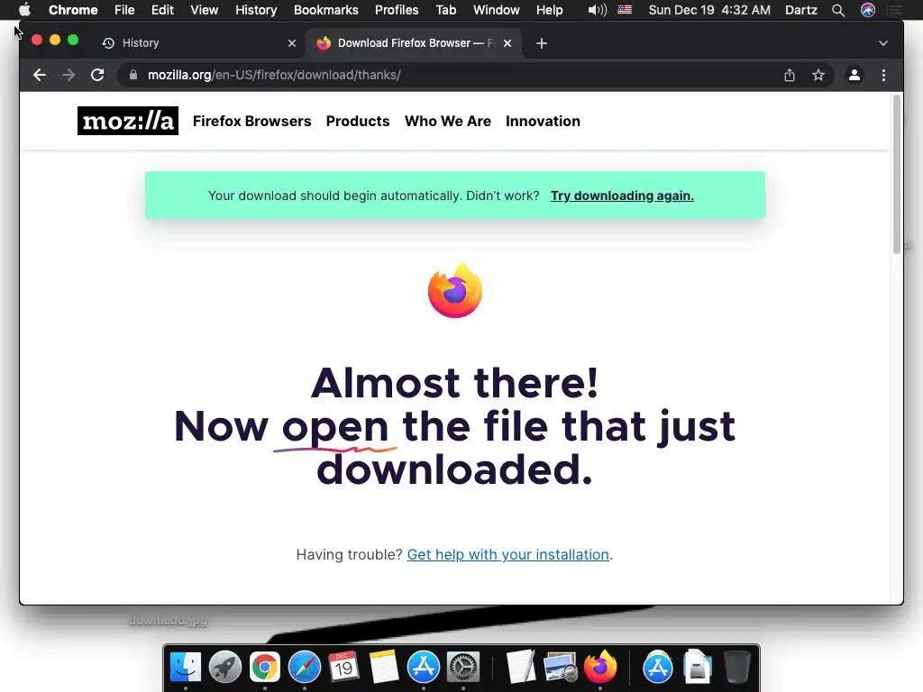Image resolution: width=923 pixels, height=692 pixels.
Task: Open Spotlight search magnifier
Action: [838, 10]
